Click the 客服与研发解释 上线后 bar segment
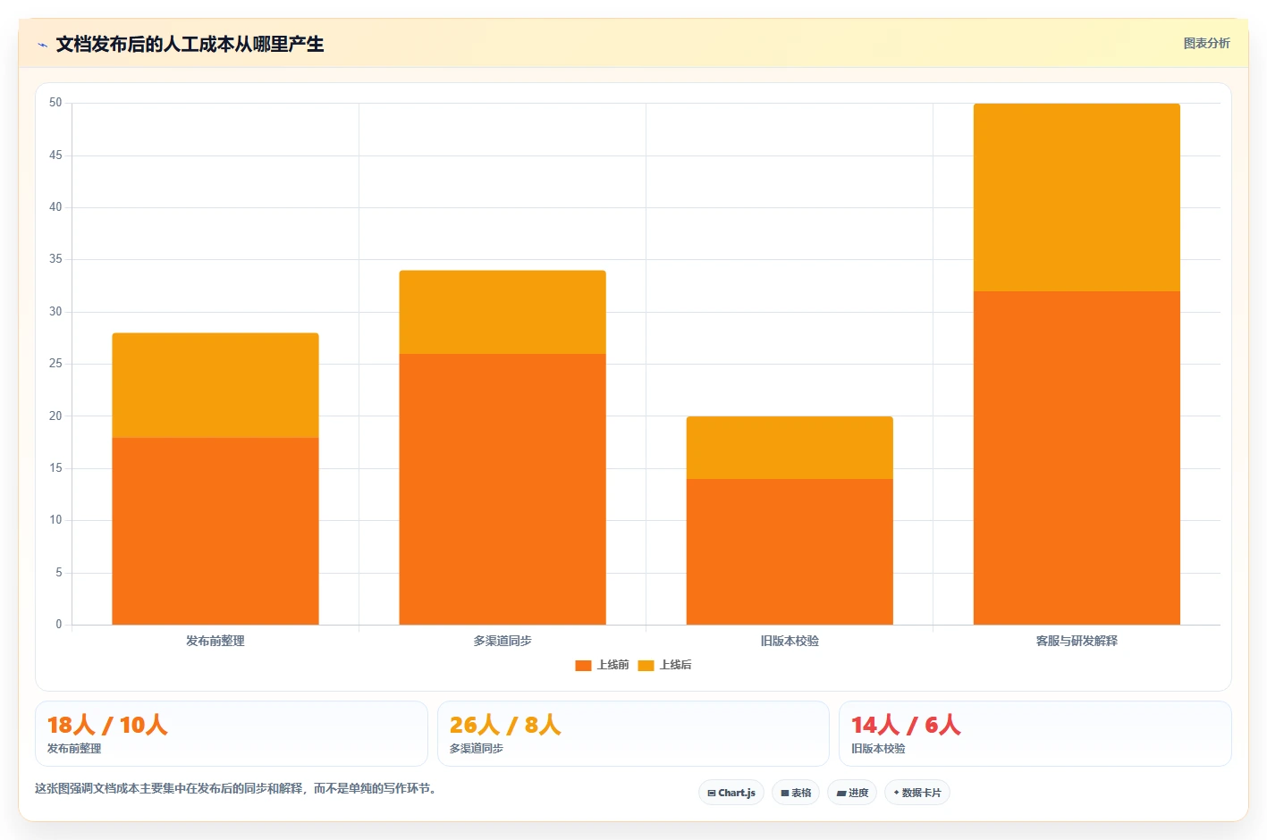1267x840 pixels. click(1077, 197)
